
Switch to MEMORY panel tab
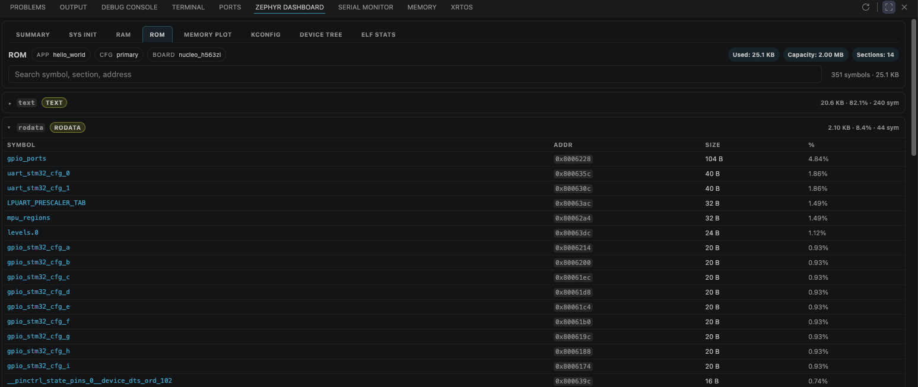pos(422,7)
